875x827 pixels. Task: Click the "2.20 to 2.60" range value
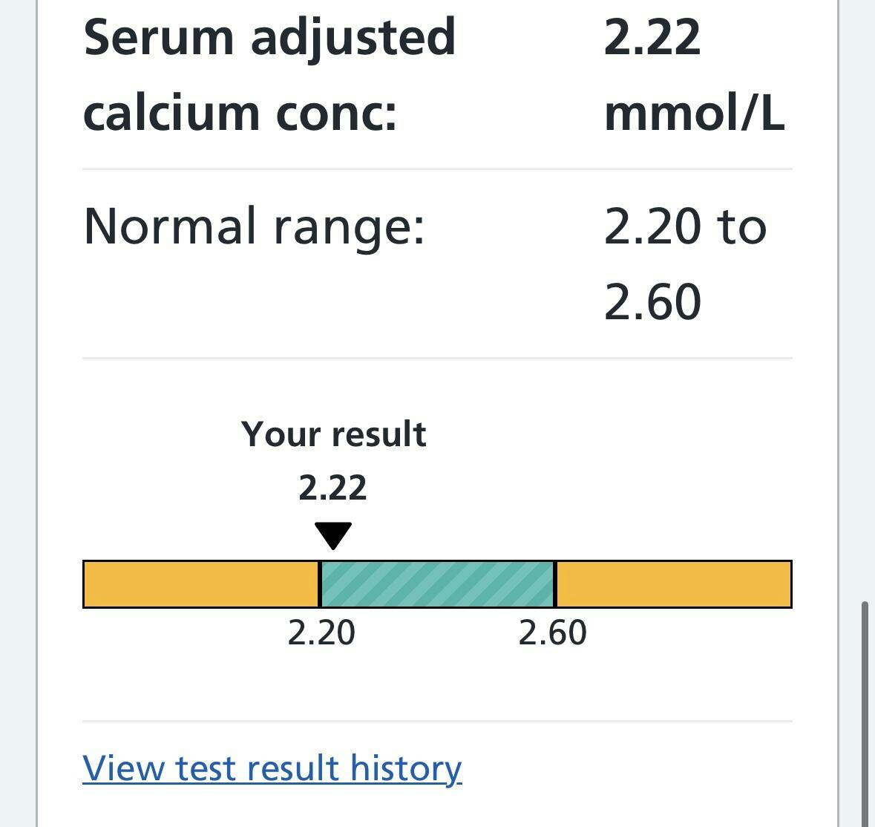[x=684, y=264]
